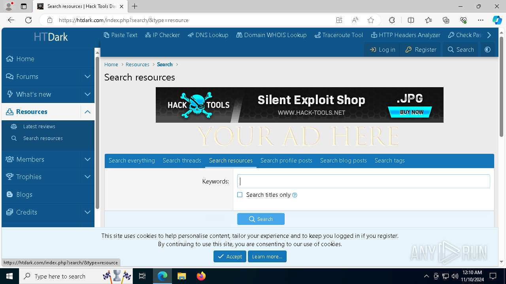Click the Search breadcrumb

pos(164,64)
